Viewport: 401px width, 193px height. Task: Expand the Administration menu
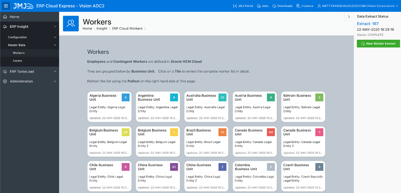[x=55, y=81]
